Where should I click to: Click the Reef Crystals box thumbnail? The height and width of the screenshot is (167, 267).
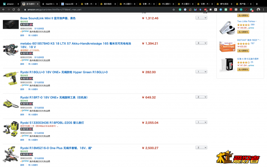pyautogui.click(x=227, y=46)
